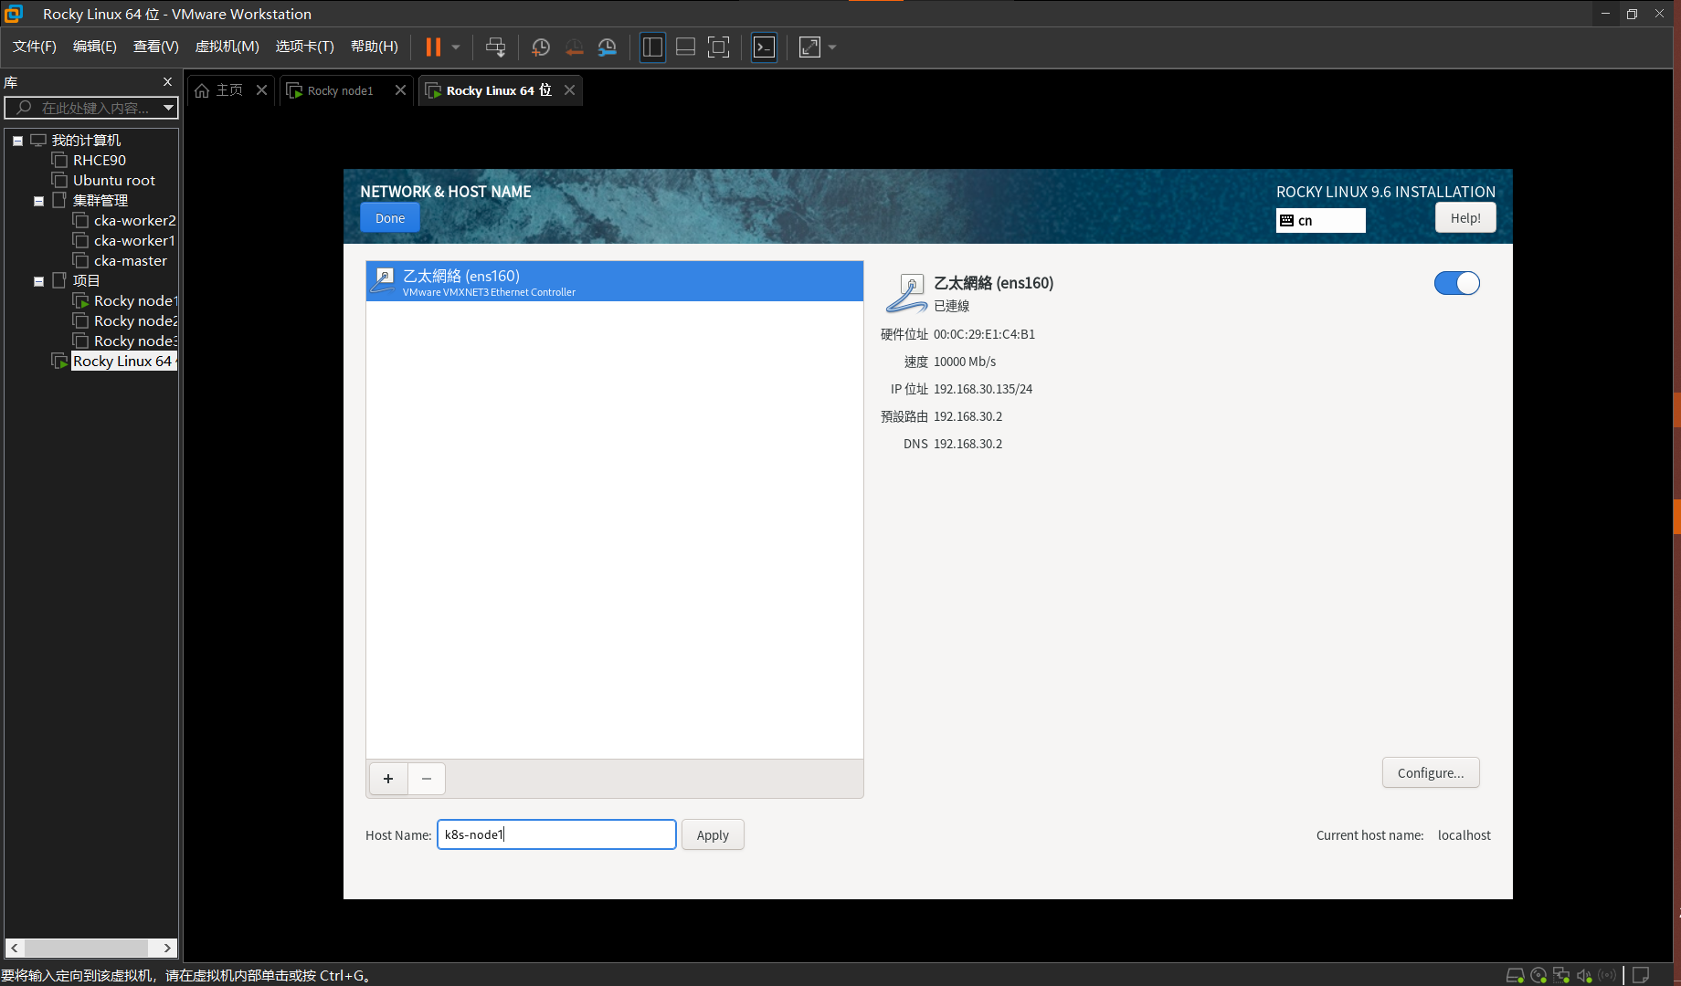Click the hard disk status icon
Image resolution: width=1681 pixels, height=986 pixels.
click(x=1515, y=975)
